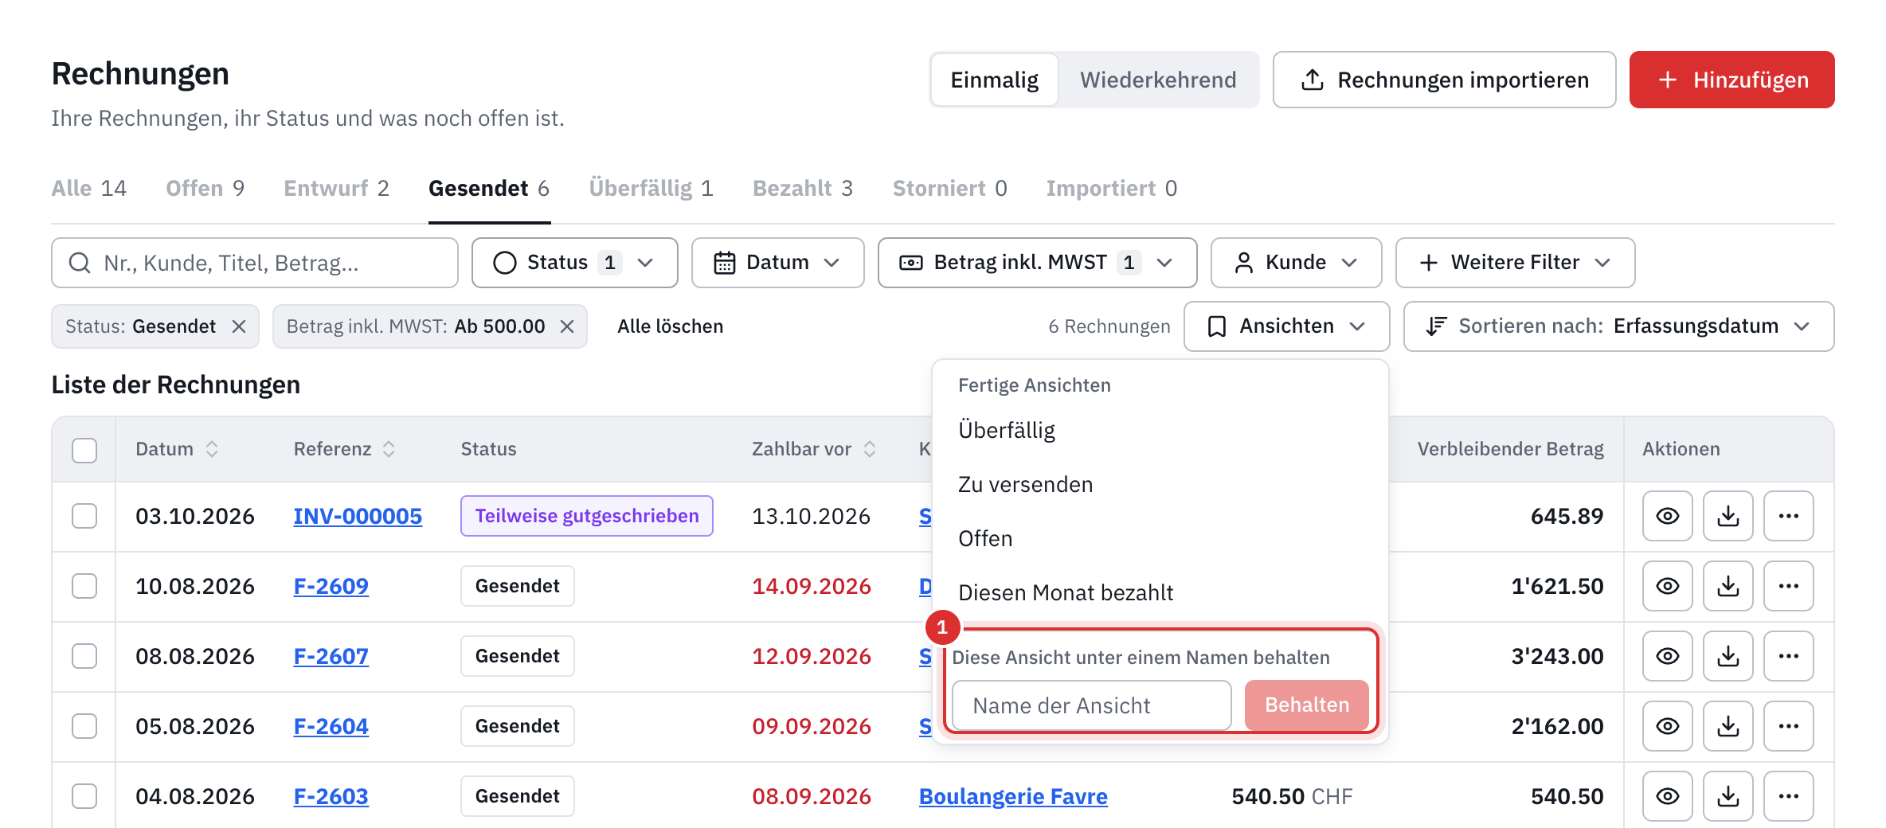Screen dimensions: 1886x828
Task: Select checkbox for invoice F-2609
Action: 84,586
